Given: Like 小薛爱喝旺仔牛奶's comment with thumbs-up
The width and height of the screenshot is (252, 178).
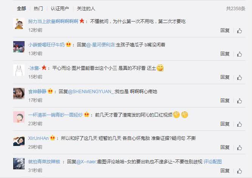Looking at the screenshot, I should coord(240,54).
